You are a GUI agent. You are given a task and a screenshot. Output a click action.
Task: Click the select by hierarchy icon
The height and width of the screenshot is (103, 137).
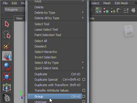[x=98, y=10]
